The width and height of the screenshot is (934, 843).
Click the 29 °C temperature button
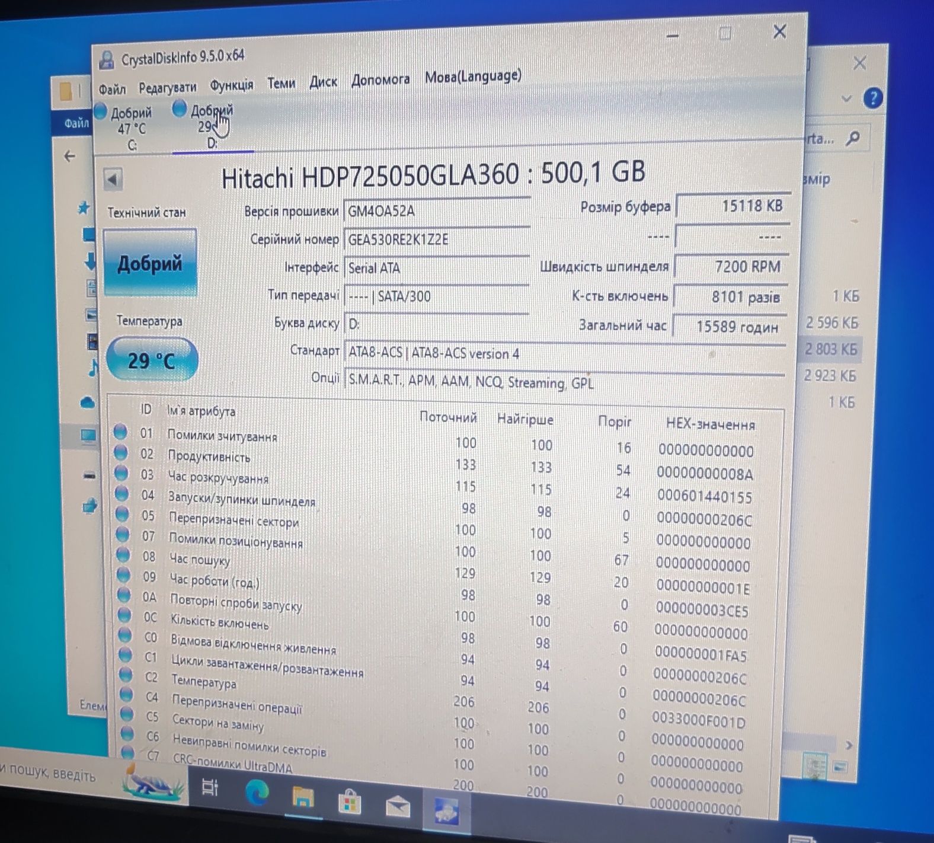(x=152, y=360)
